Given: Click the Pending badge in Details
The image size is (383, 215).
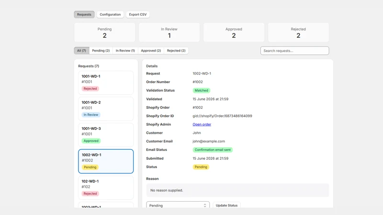Looking at the screenshot, I should (x=201, y=167).
